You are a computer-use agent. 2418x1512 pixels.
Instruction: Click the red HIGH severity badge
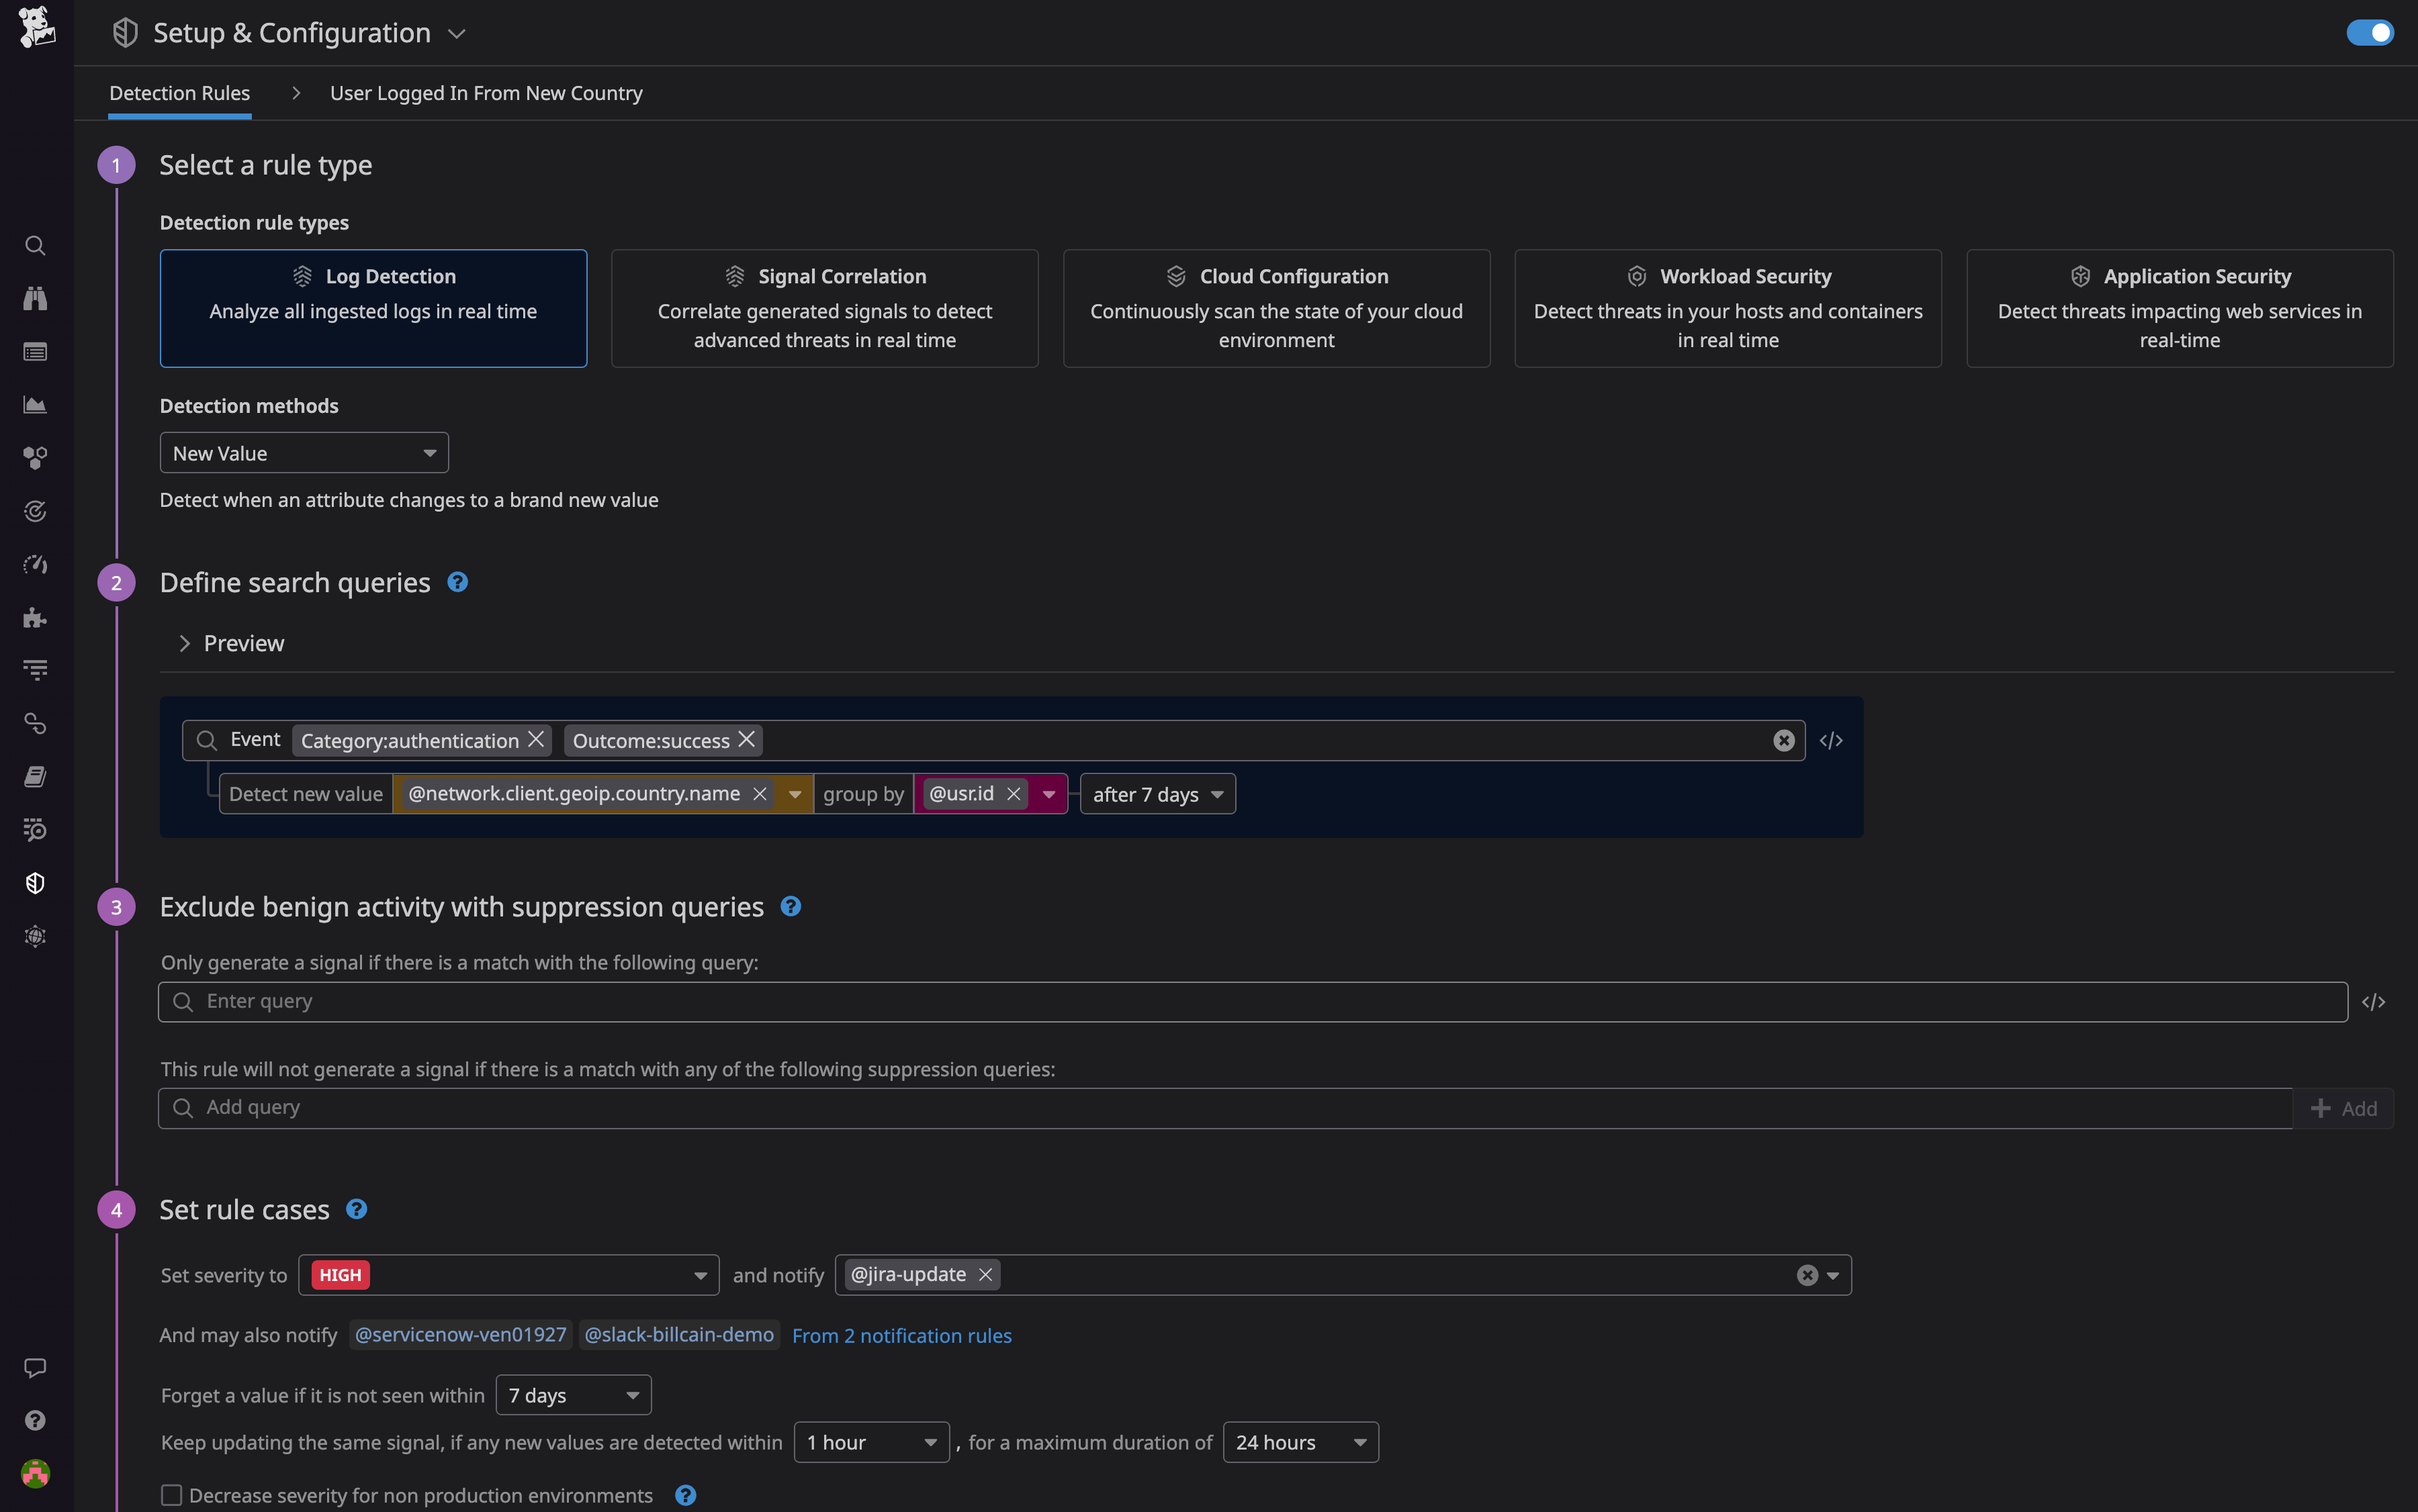coord(340,1274)
